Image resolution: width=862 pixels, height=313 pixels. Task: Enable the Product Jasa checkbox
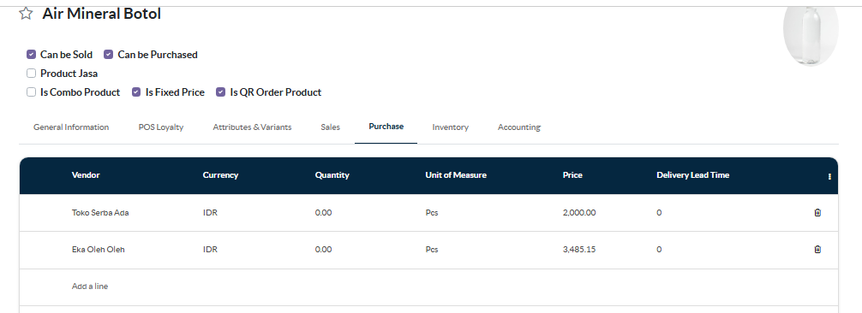pyautogui.click(x=32, y=73)
